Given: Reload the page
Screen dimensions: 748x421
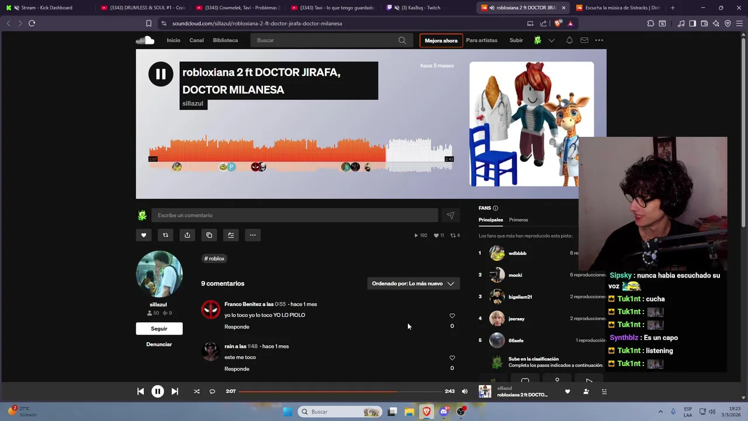Looking at the screenshot, I should 32,23.
